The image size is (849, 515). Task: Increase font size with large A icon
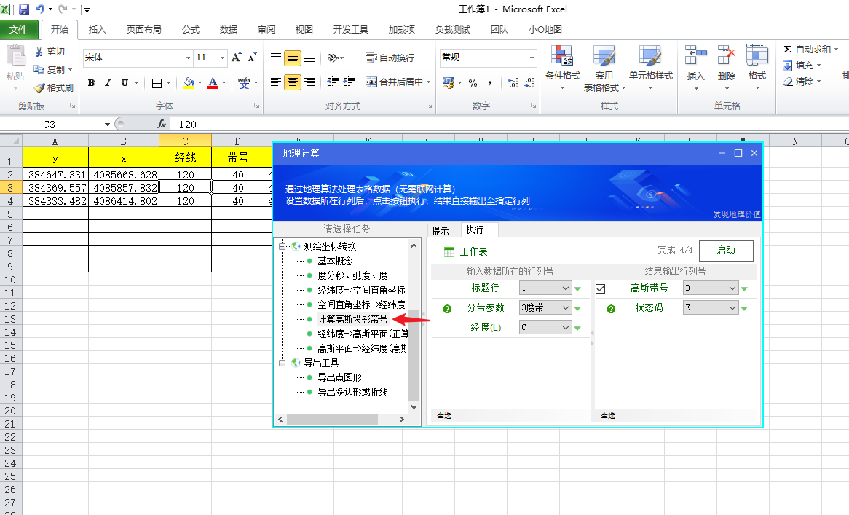click(x=237, y=58)
